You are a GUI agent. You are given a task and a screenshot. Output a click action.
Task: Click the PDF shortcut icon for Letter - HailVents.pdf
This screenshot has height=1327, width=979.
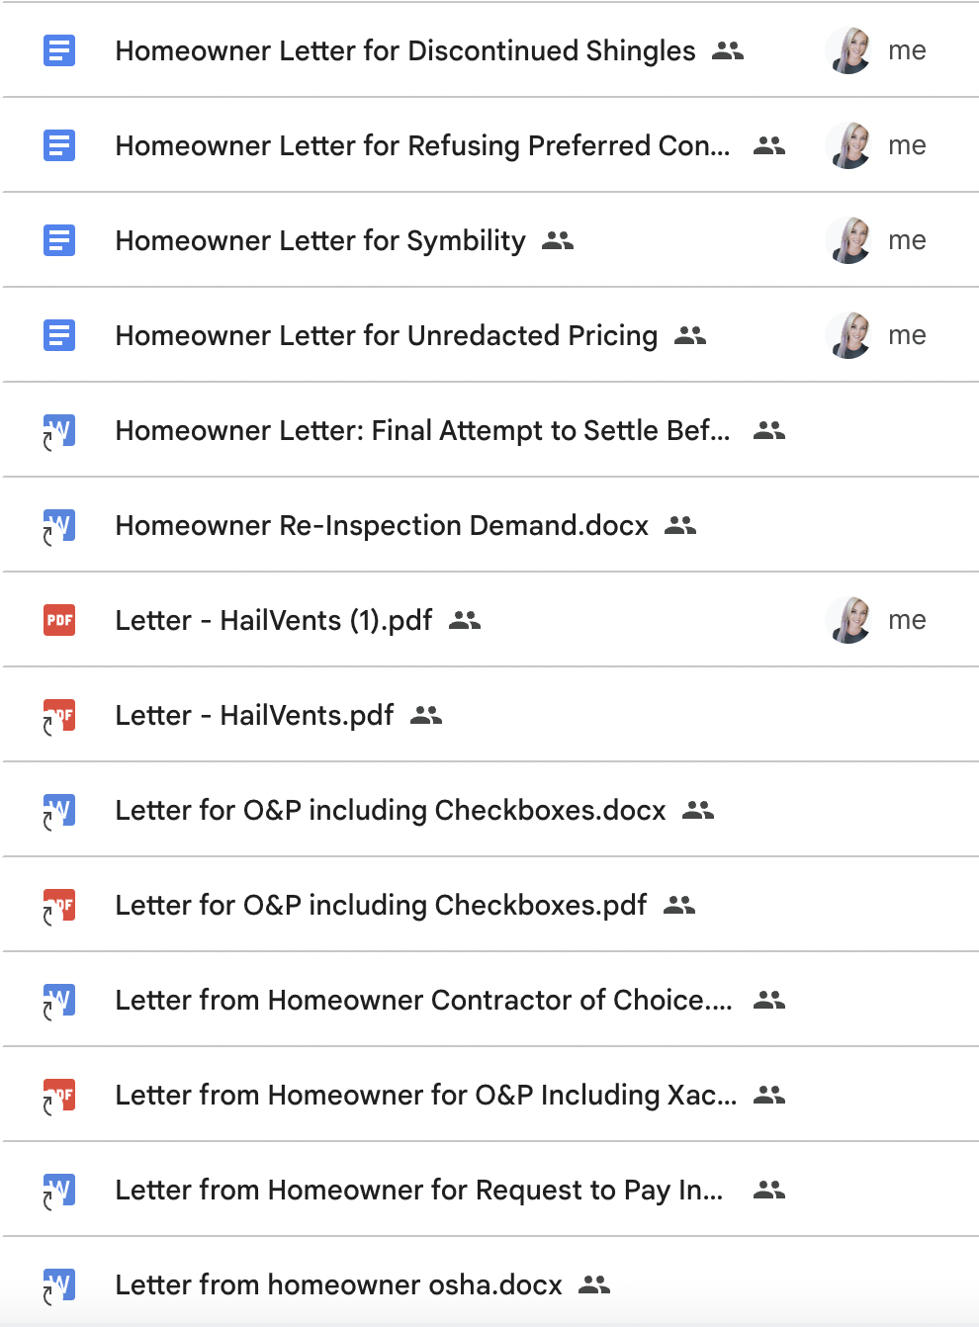pyautogui.click(x=59, y=715)
